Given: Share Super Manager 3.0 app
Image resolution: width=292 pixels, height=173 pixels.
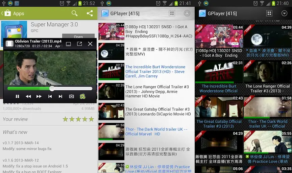Looking at the screenshot, I should (x=90, y=13).
